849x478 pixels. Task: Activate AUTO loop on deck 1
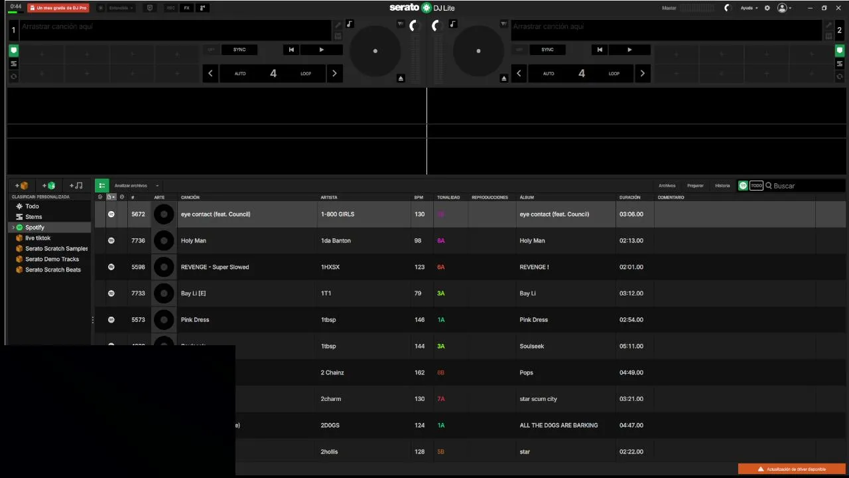tap(240, 74)
